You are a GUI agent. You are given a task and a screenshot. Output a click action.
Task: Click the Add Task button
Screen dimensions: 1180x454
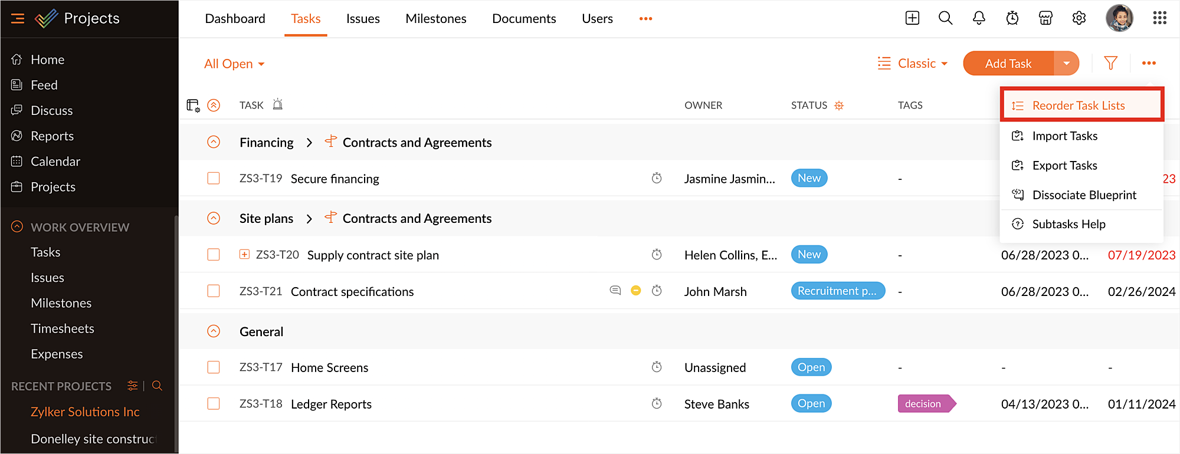(x=1008, y=64)
